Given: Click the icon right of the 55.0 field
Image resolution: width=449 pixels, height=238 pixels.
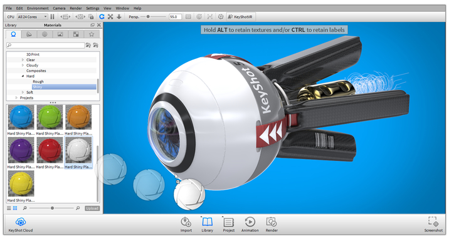Looking at the screenshot, I should coord(188,17).
